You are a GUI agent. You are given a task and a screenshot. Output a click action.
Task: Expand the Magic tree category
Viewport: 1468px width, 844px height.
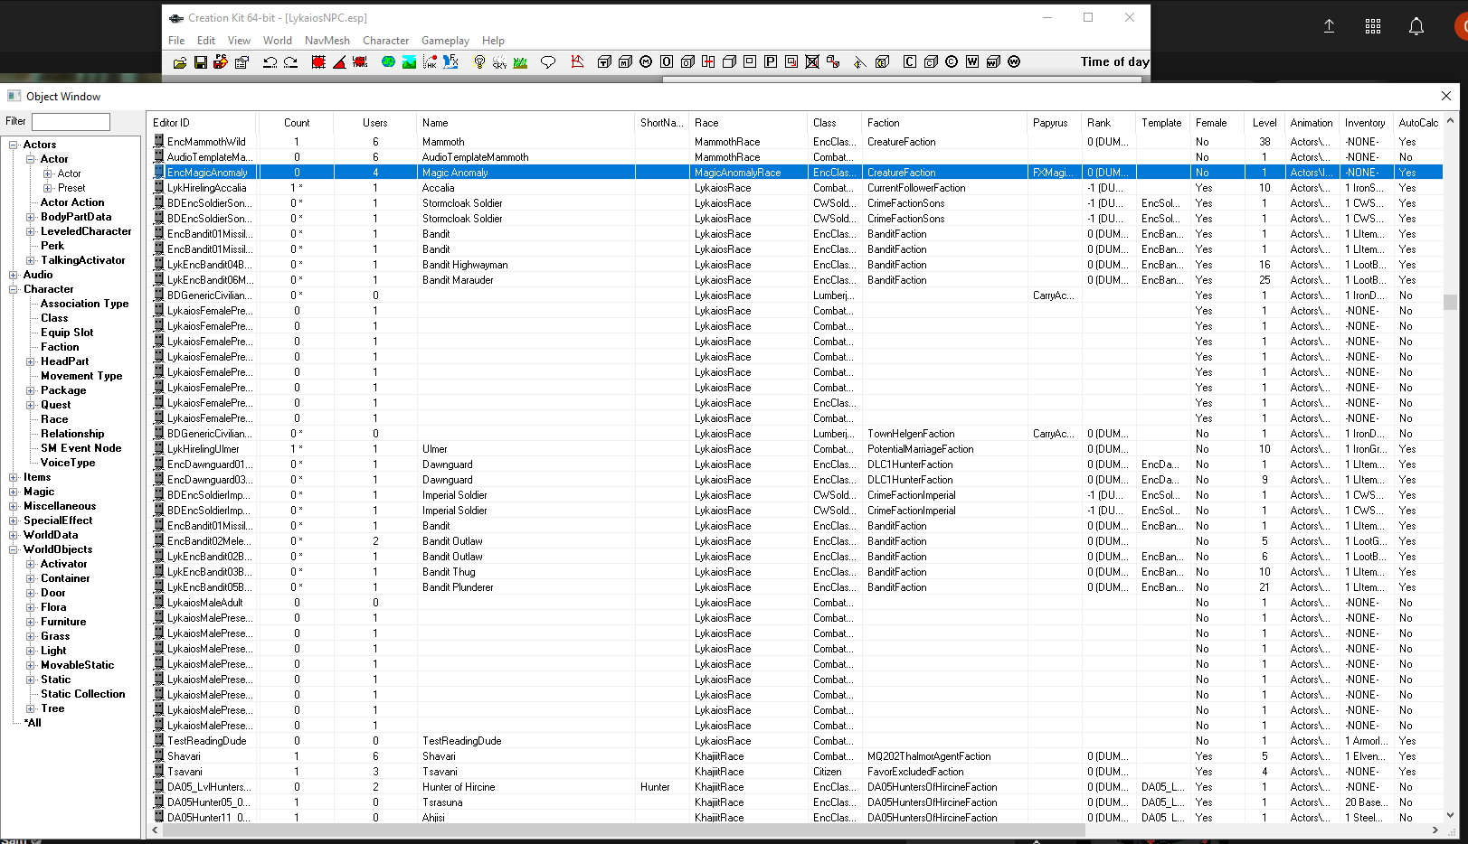click(x=14, y=492)
